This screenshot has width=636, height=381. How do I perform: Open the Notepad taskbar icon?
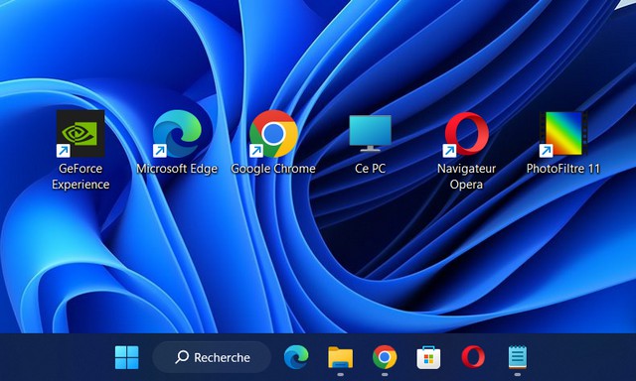(518, 357)
